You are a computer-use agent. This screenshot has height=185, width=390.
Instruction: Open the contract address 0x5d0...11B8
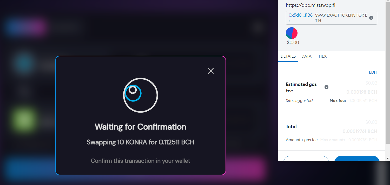click(301, 15)
